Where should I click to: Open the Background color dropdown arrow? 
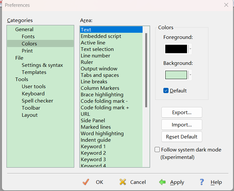pos(190,75)
